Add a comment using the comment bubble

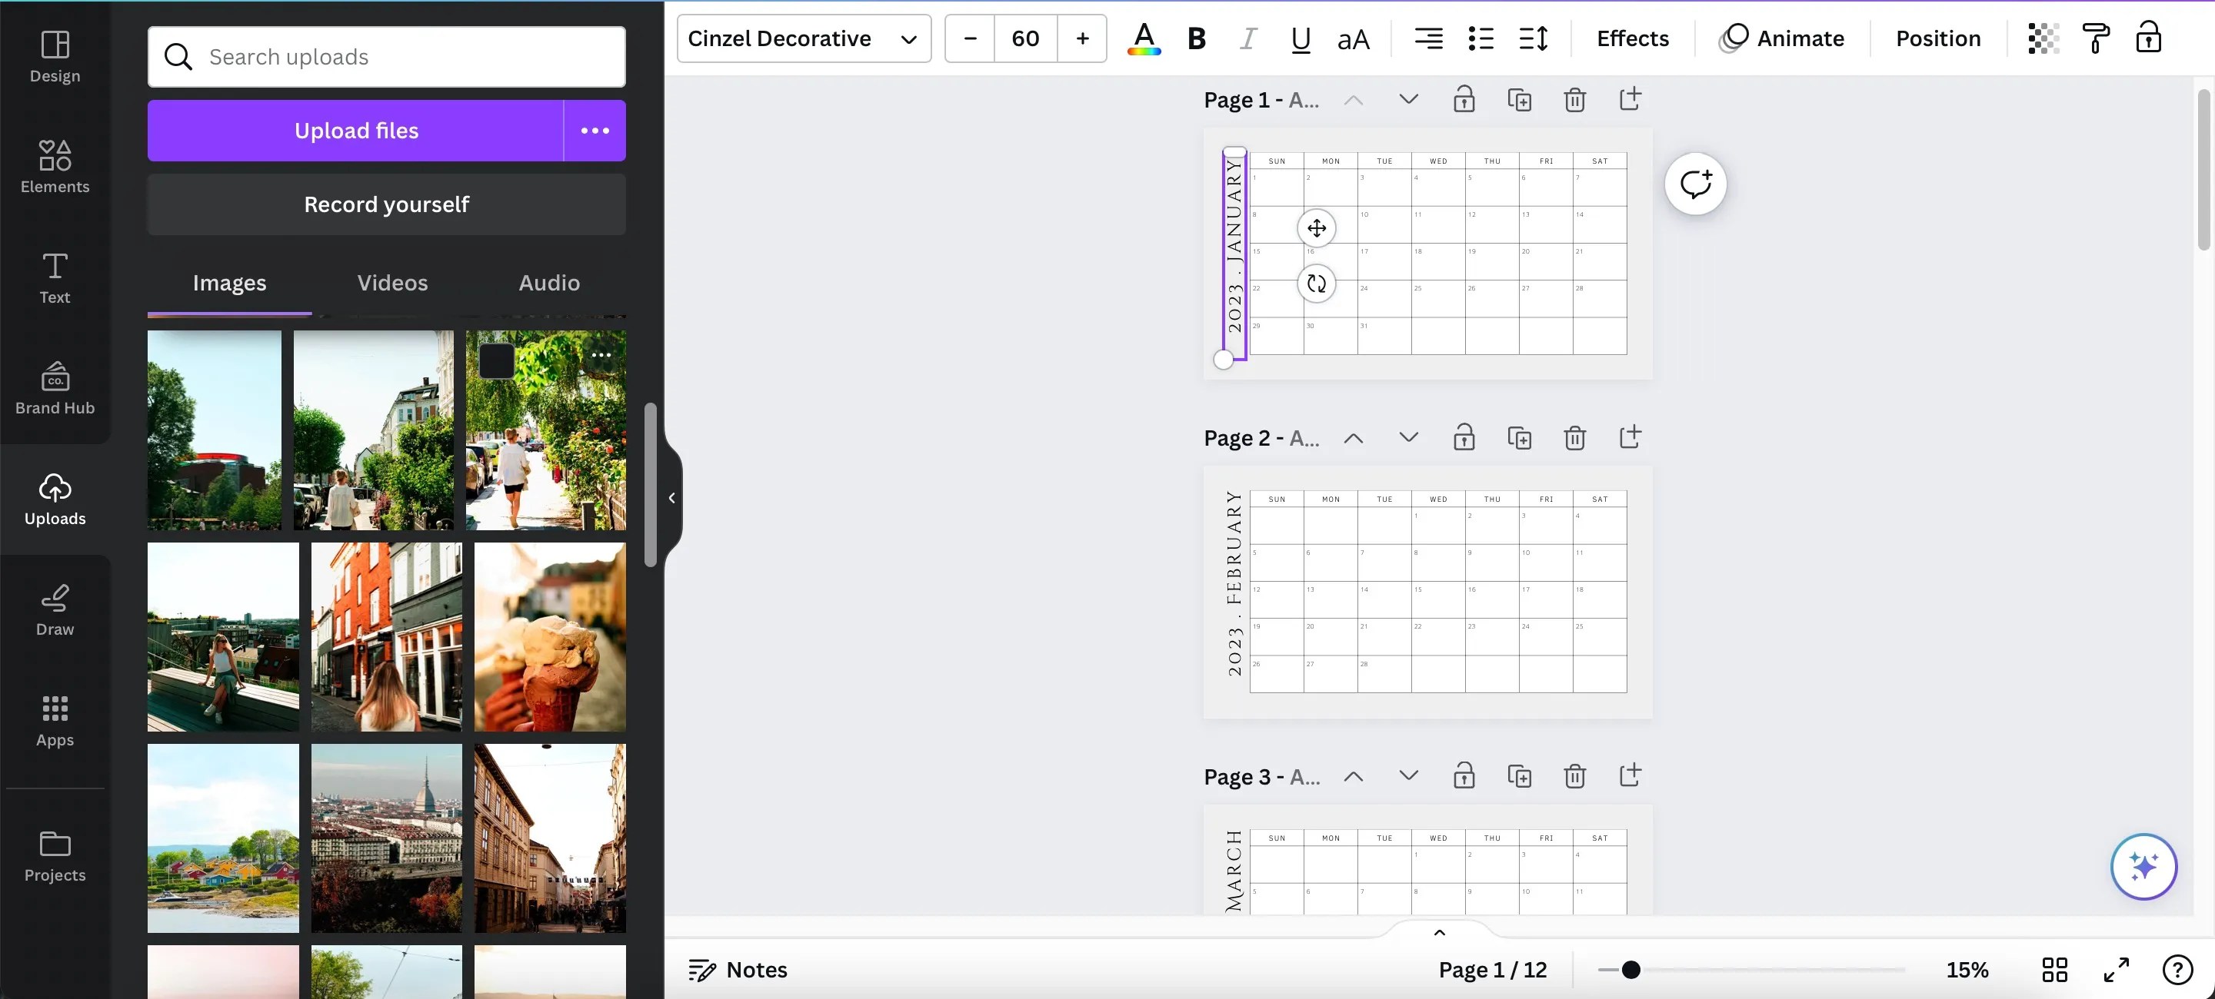coord(1695,183)
